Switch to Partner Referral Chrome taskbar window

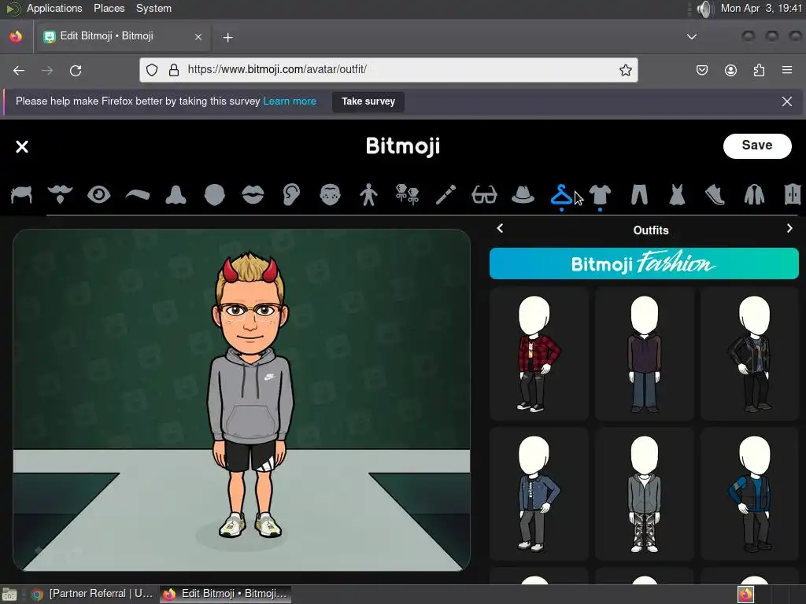[93, 594]
